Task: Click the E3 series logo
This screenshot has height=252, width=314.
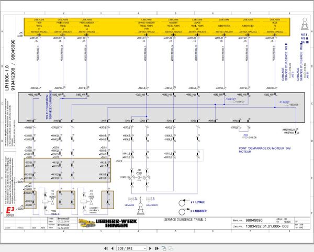Action: 10,212
